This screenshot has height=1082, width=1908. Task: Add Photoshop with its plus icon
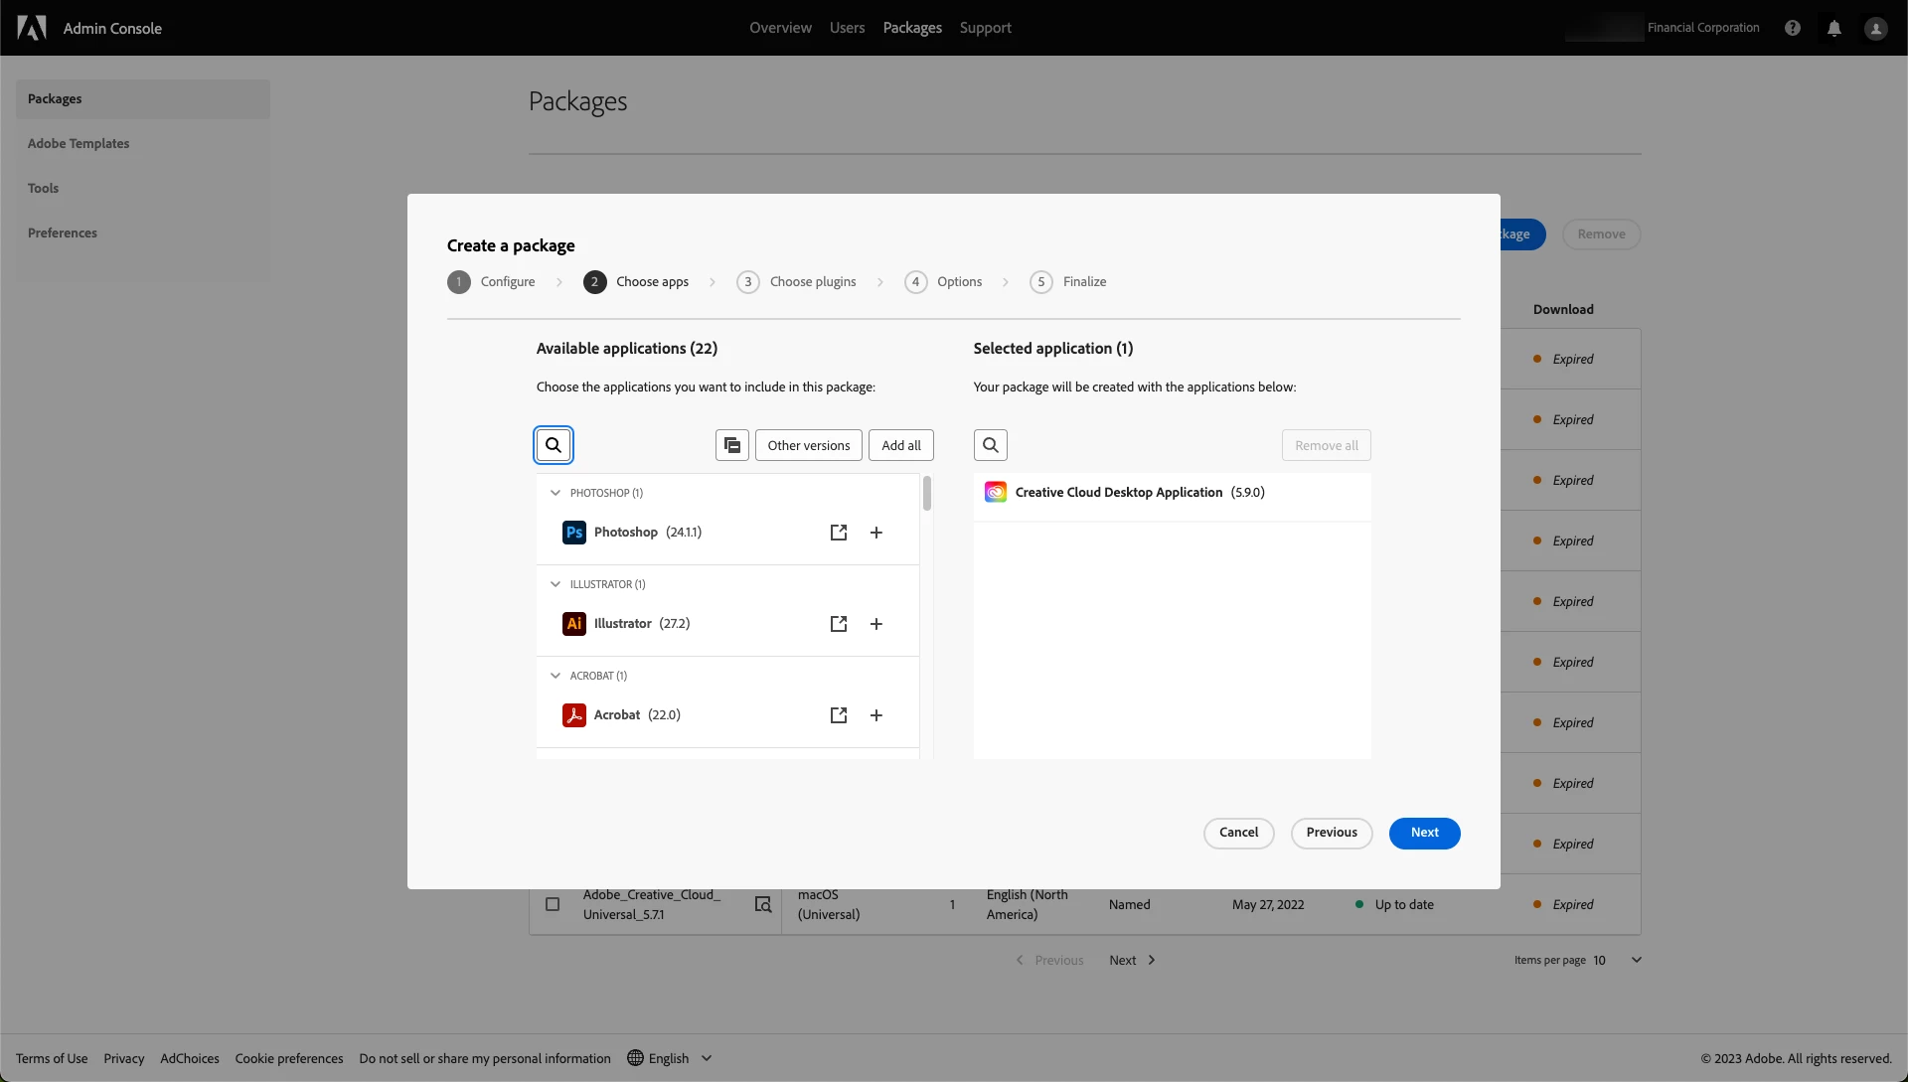point(876,533)
